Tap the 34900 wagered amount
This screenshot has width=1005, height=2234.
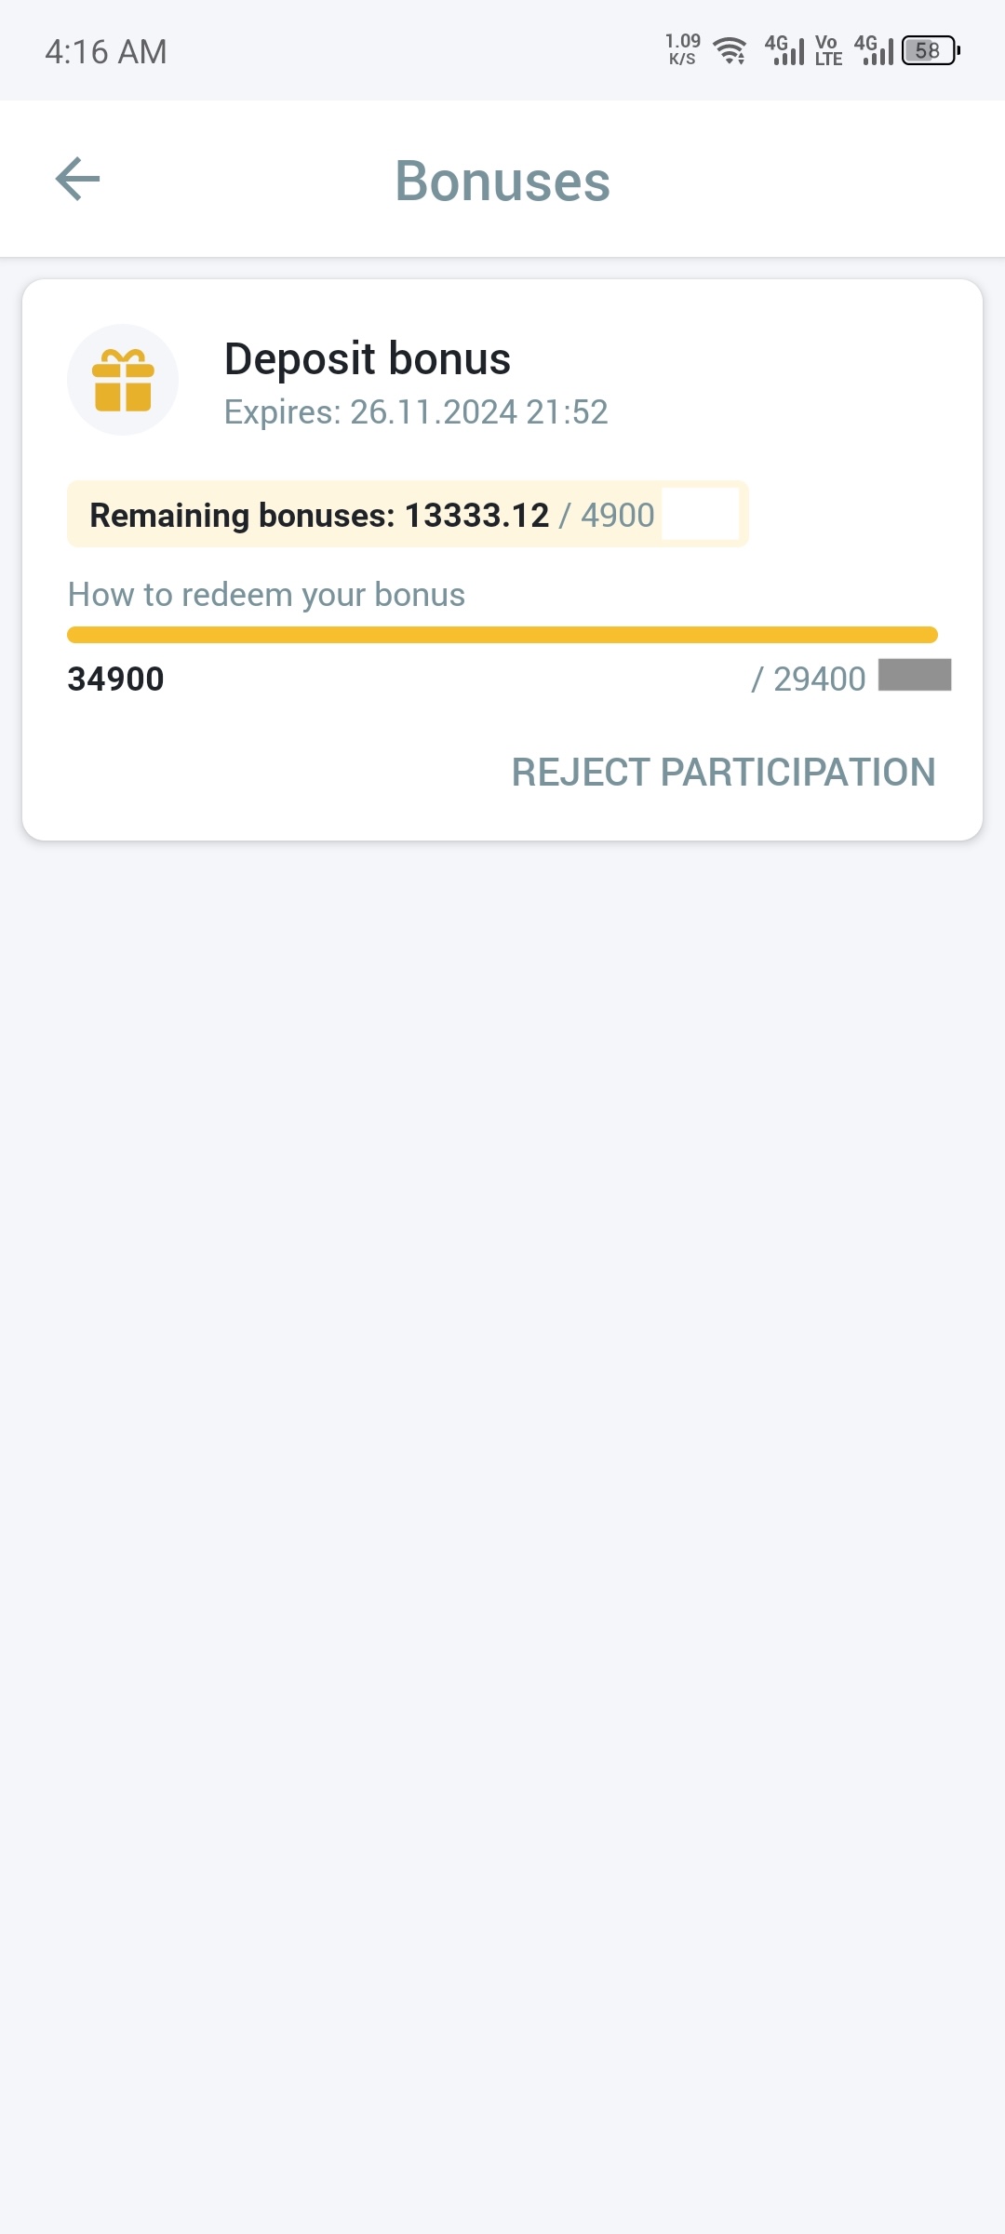pos(115,679)
